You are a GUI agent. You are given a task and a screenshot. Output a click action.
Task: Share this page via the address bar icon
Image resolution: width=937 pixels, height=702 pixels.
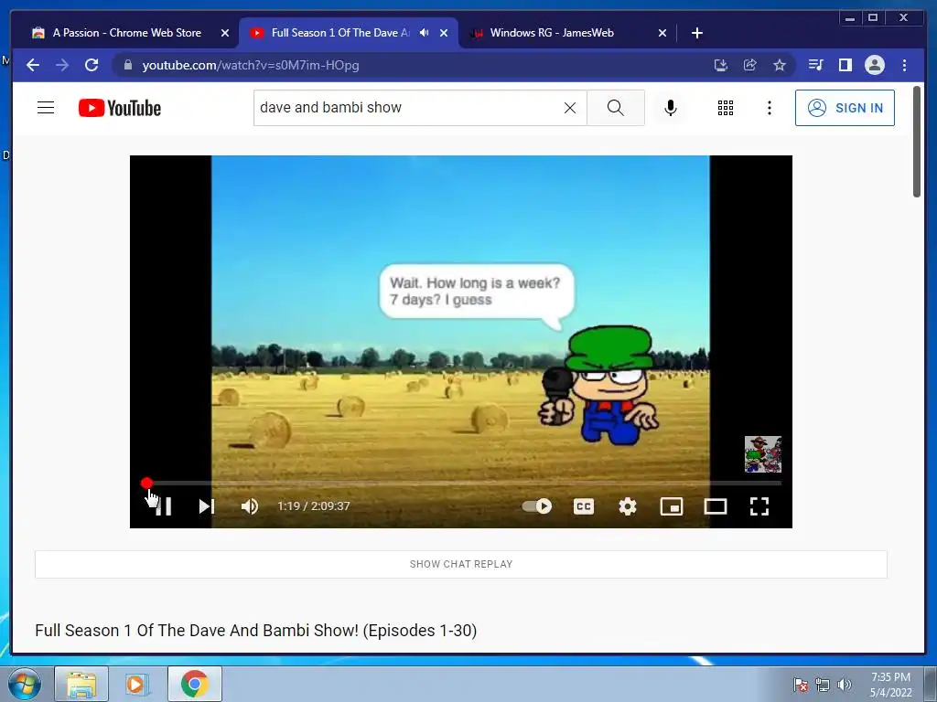(x=750, y=65)
